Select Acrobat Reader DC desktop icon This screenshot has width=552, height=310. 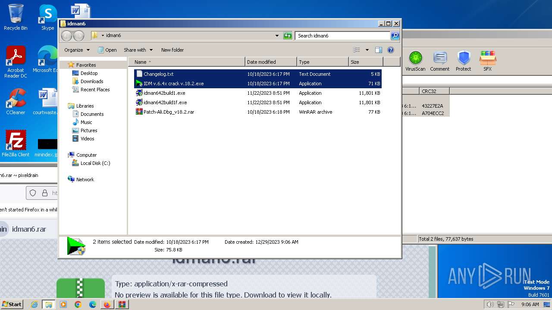point(16,62)
